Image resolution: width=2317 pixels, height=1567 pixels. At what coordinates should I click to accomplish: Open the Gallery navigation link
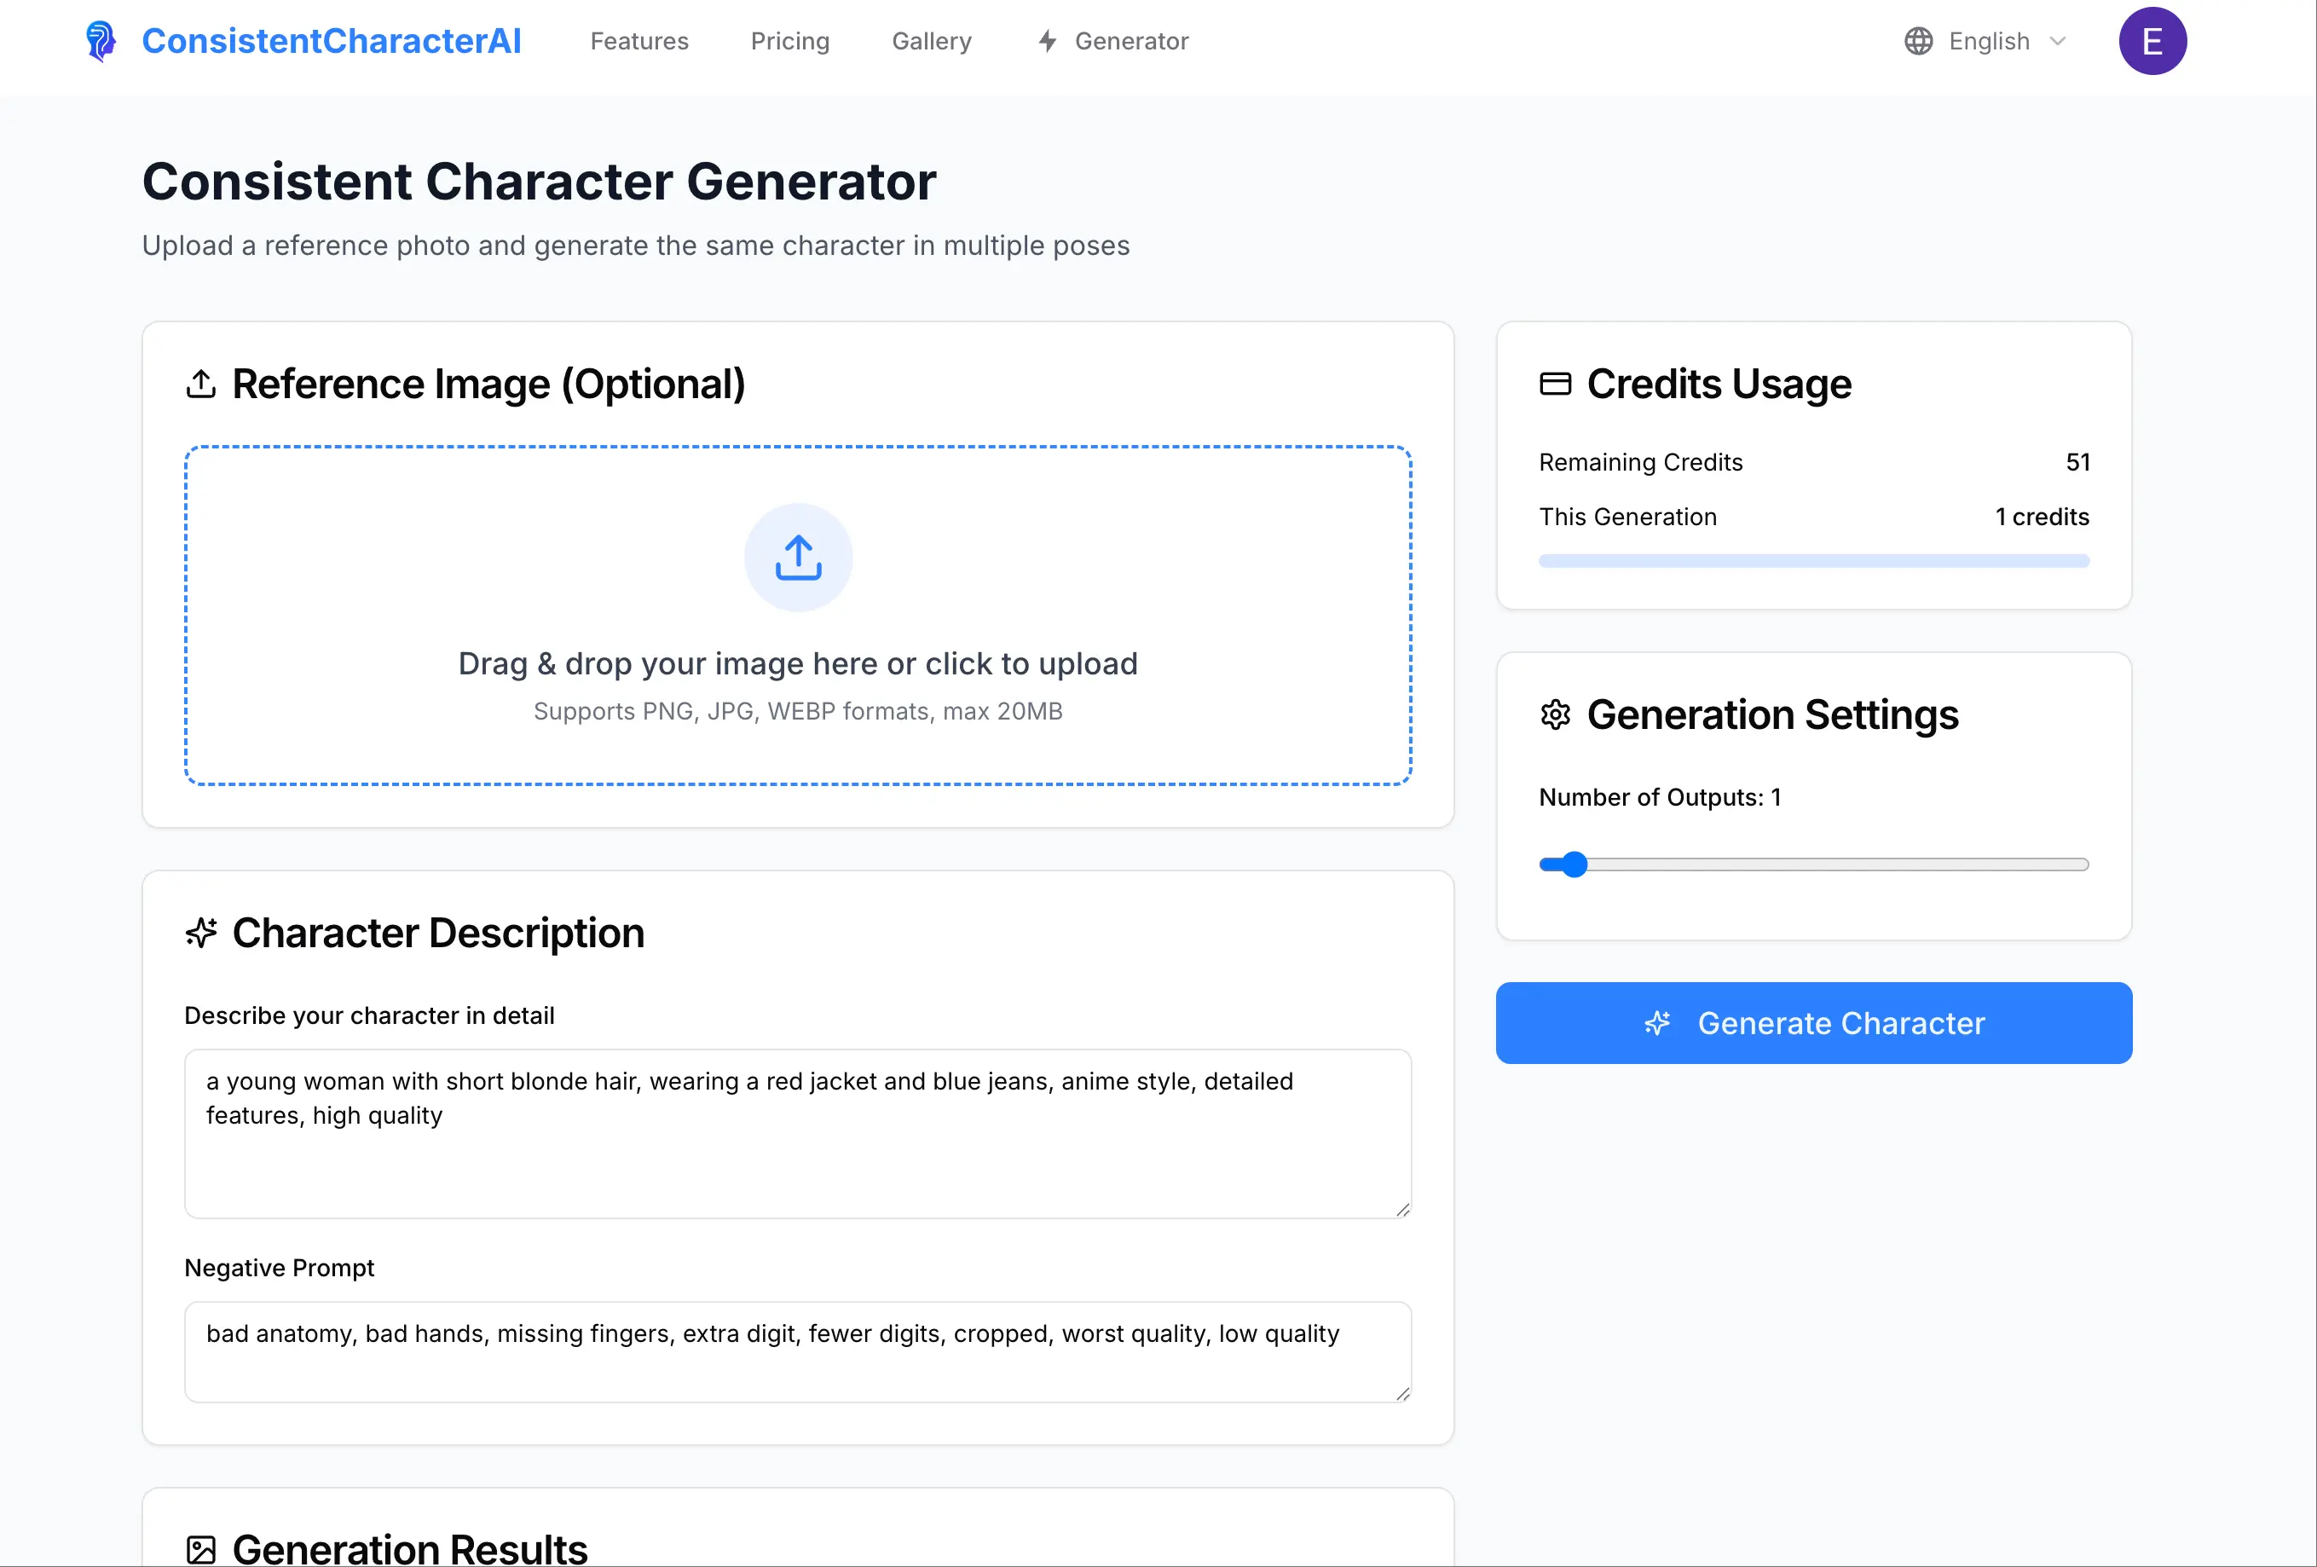[x=931, y=41]
